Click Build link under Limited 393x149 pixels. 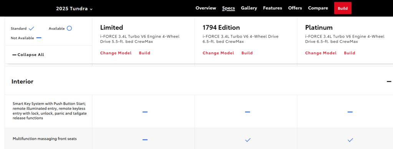144,53
